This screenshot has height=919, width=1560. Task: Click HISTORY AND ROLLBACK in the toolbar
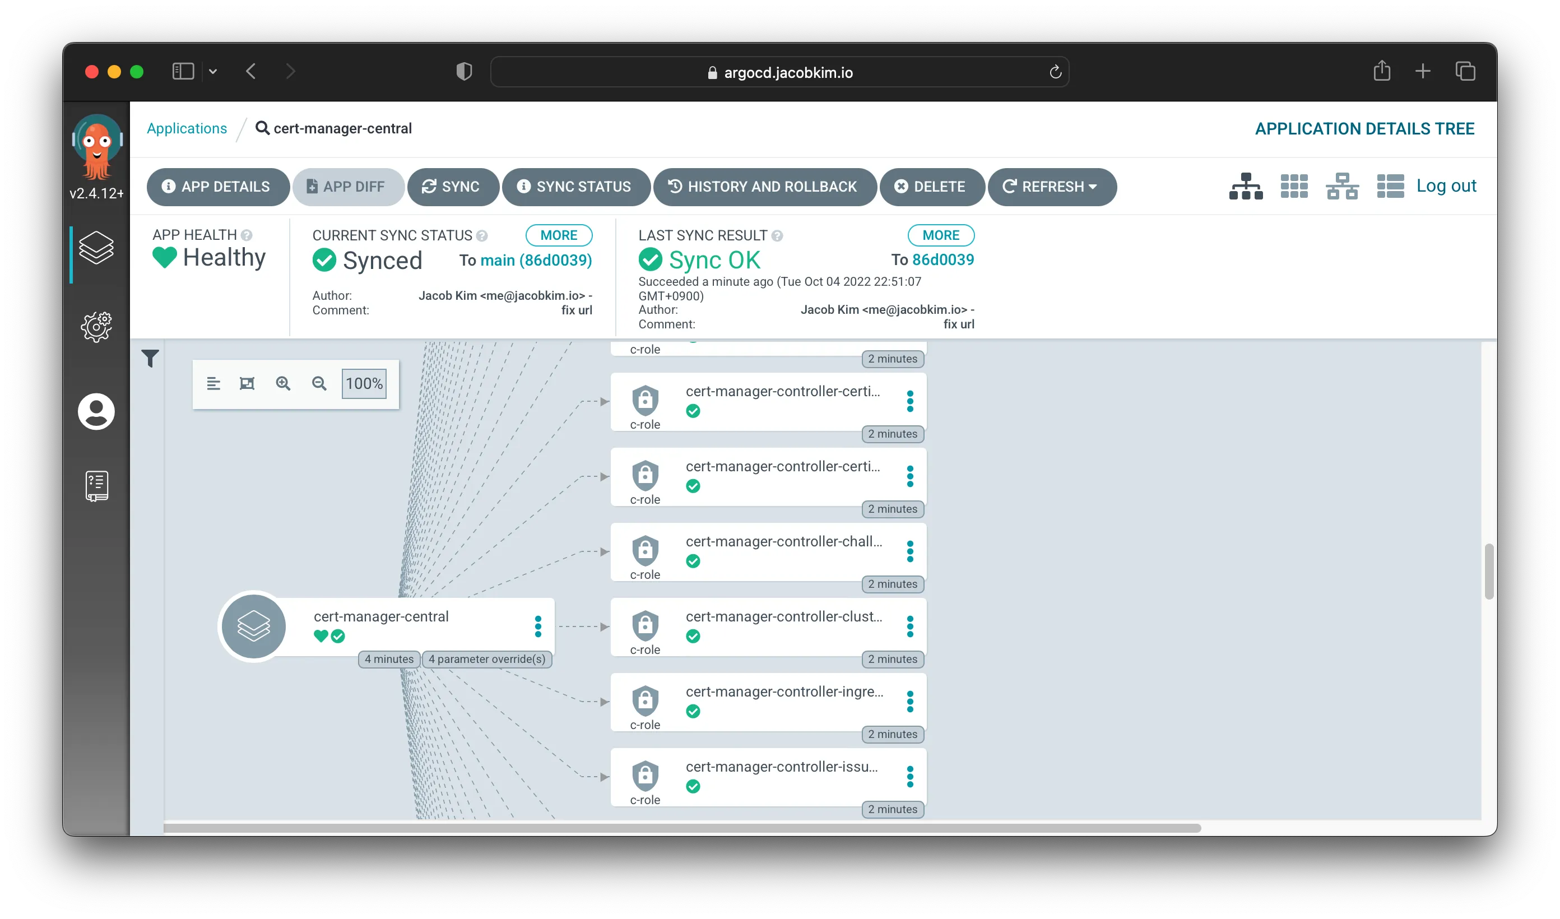click(765, 187)
